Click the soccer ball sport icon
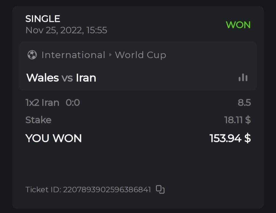Screen dimensions: 276x213 [x=32, y=55]
